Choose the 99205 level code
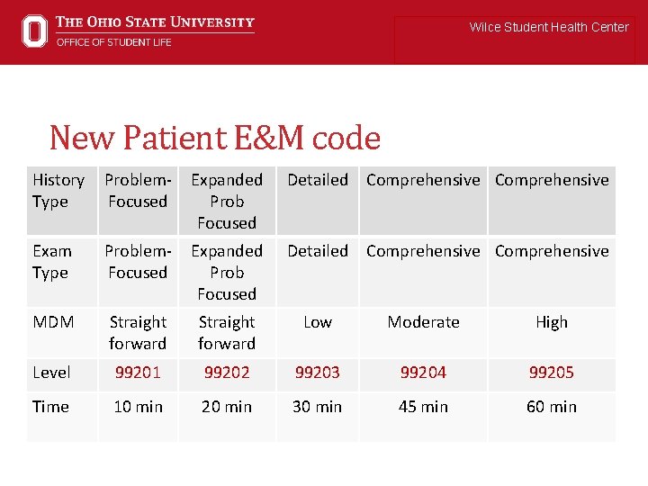Screen dimensions: 648x486 (551, 372)
